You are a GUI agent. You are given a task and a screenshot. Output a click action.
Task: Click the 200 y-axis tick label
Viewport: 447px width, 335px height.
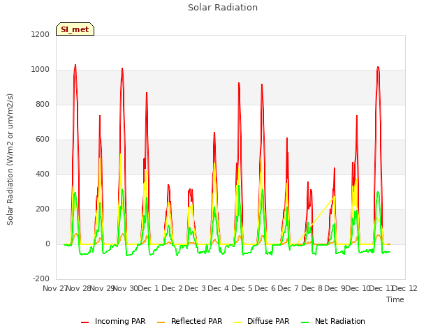tap(43, 209)
